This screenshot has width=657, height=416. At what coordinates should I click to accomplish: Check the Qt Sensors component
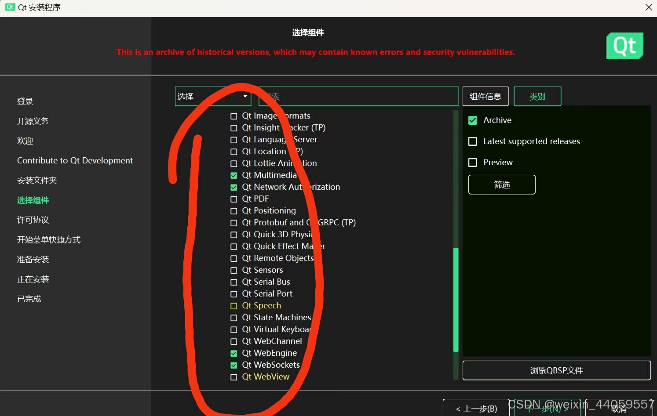(x=234, y=270)
